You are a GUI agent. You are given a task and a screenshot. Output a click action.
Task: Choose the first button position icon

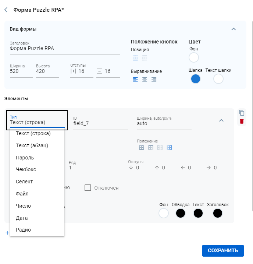coord(136,58)
